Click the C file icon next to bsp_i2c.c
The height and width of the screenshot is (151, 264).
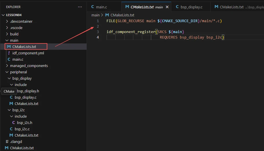pyautogui.click(x=11, y=129)
